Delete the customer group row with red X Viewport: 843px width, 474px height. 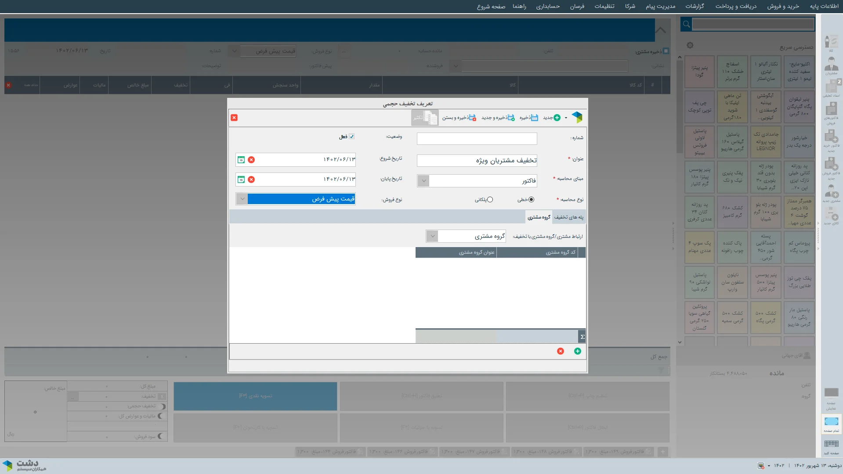point(561,351)
